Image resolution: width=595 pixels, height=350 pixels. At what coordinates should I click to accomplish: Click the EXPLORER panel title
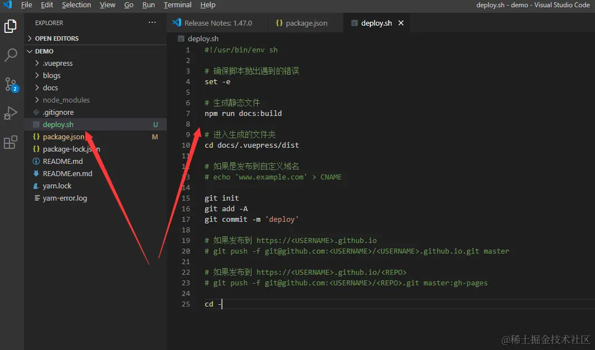pos(49,23)
